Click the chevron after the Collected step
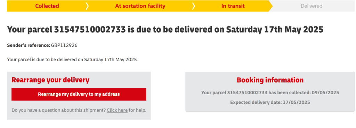This screenshot has height=128, width=356. click(87, 6)
